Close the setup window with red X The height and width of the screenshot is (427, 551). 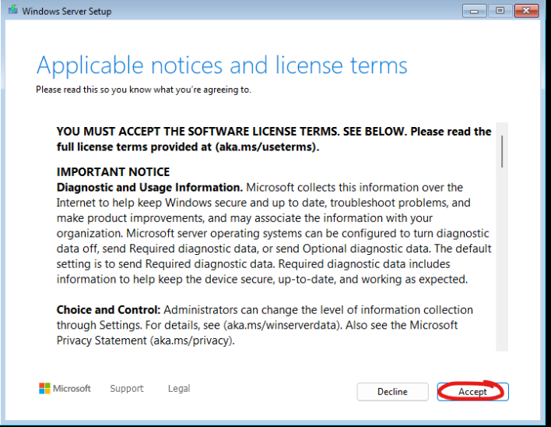pyautogui.click(x=526, y=11)
